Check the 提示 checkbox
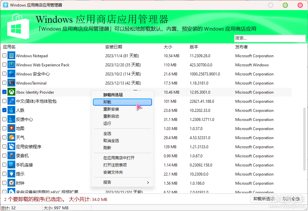 4,174
